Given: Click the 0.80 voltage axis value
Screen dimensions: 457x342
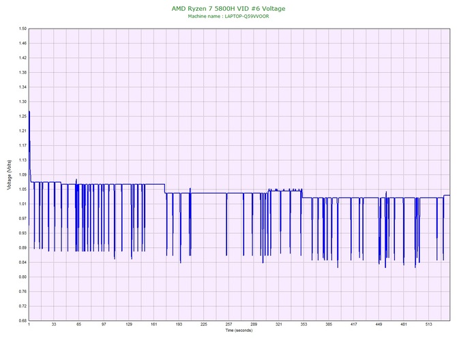Looking at the screenshot, I should 23,277.
